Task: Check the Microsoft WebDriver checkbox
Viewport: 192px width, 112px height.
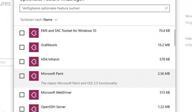Action: coord(22,95)
